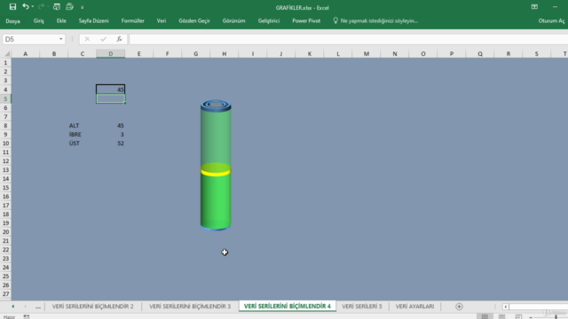Open the VERİ SERİLERİNİ BİÇİMLENDİR 2 sheet
568x319 pixels.
pyautogui.click(x=92, y=307)
